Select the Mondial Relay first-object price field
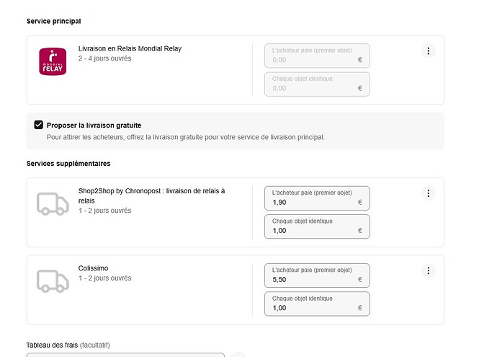This screenshot has width=497, height=357. [317, 56]
